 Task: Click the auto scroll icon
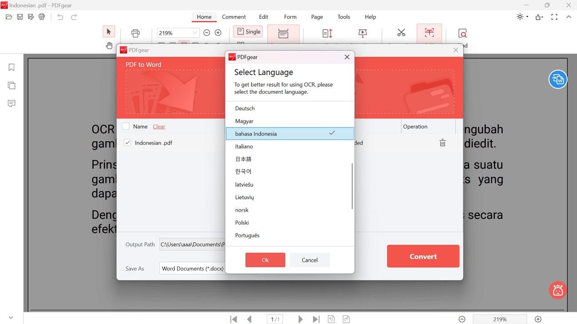pos(327,33)
